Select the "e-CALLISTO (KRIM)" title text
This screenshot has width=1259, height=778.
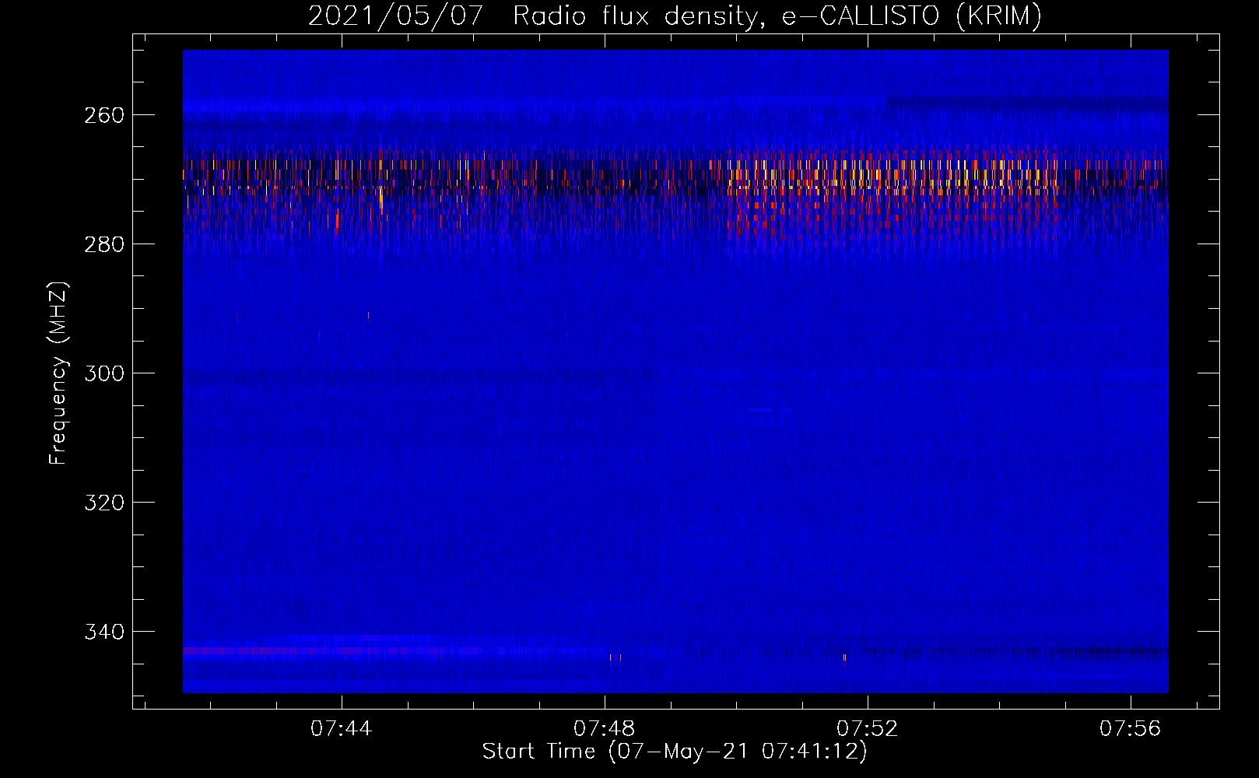pos(912,16)
